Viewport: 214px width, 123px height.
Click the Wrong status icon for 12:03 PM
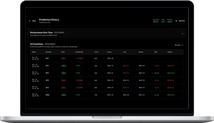coord(168,66)
